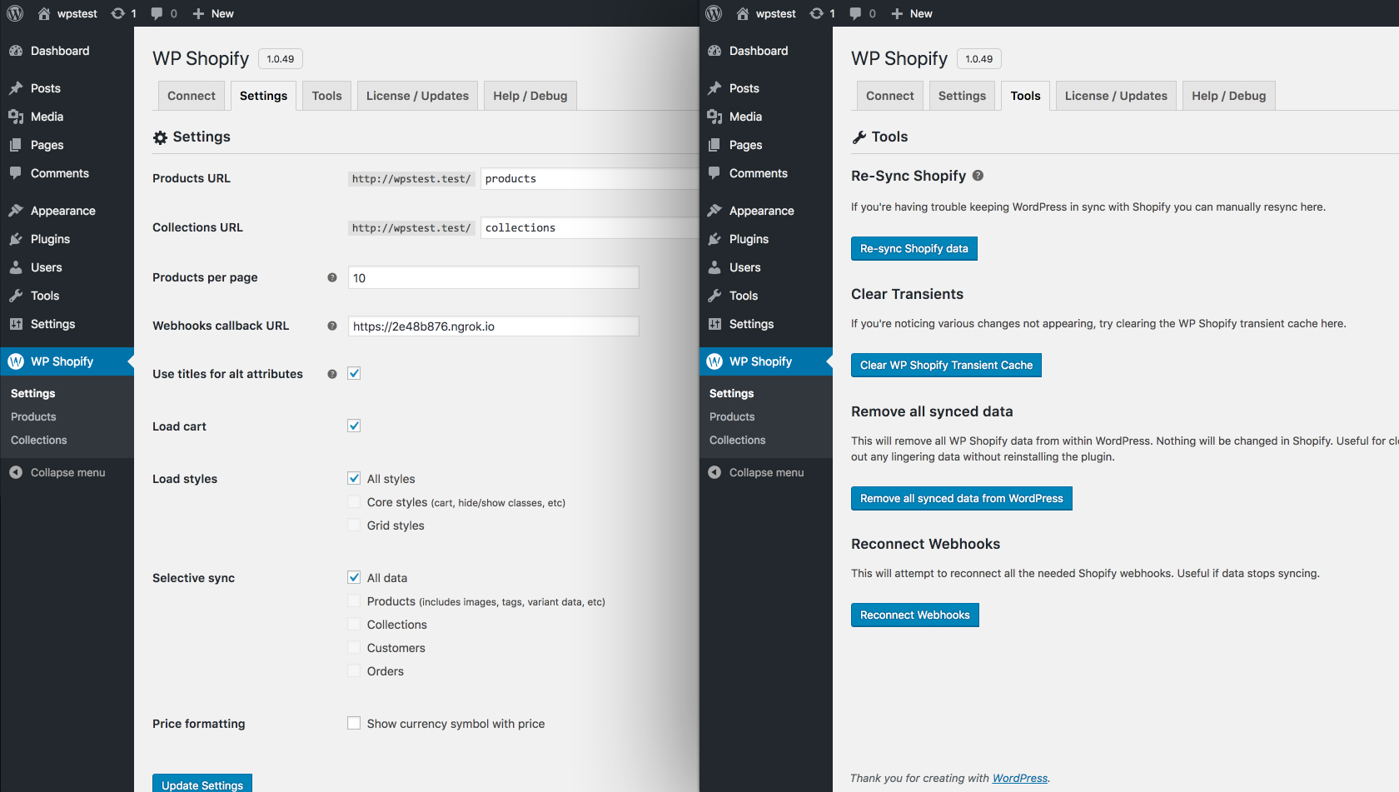This screenshot has width=1399, height=792.
Task: Collapse the right panel's sidebar menu
Action: [756, 472]
